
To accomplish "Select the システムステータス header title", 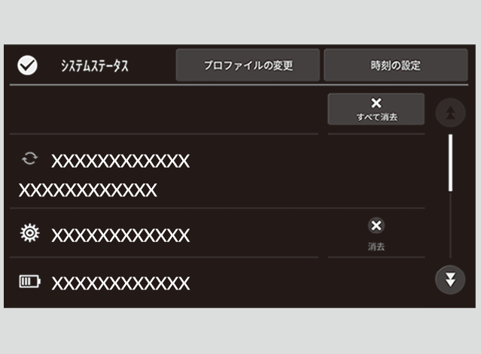I will [95, 66].
